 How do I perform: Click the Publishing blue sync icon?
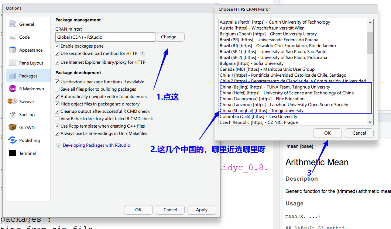(13, 140)
